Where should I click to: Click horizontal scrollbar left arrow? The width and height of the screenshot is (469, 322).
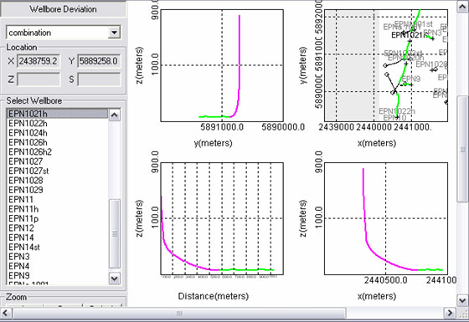pos(6,313)
